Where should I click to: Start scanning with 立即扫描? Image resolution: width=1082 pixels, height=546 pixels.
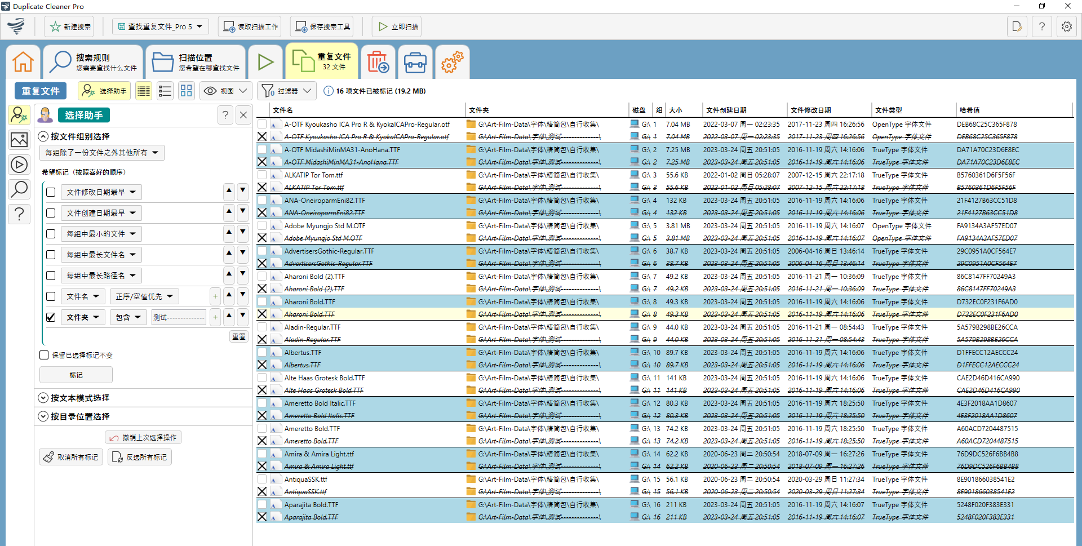click(x=397, y=26)
